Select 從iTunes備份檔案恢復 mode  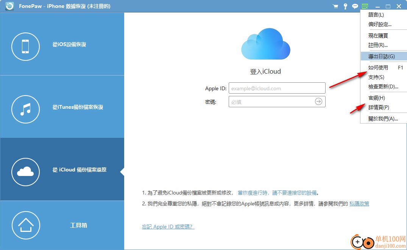click(x=62, y=107)
